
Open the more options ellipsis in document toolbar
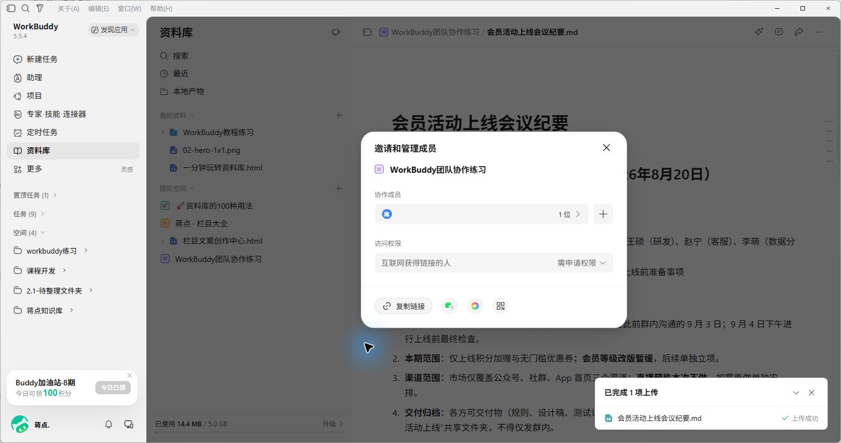(x=819, y=32)
